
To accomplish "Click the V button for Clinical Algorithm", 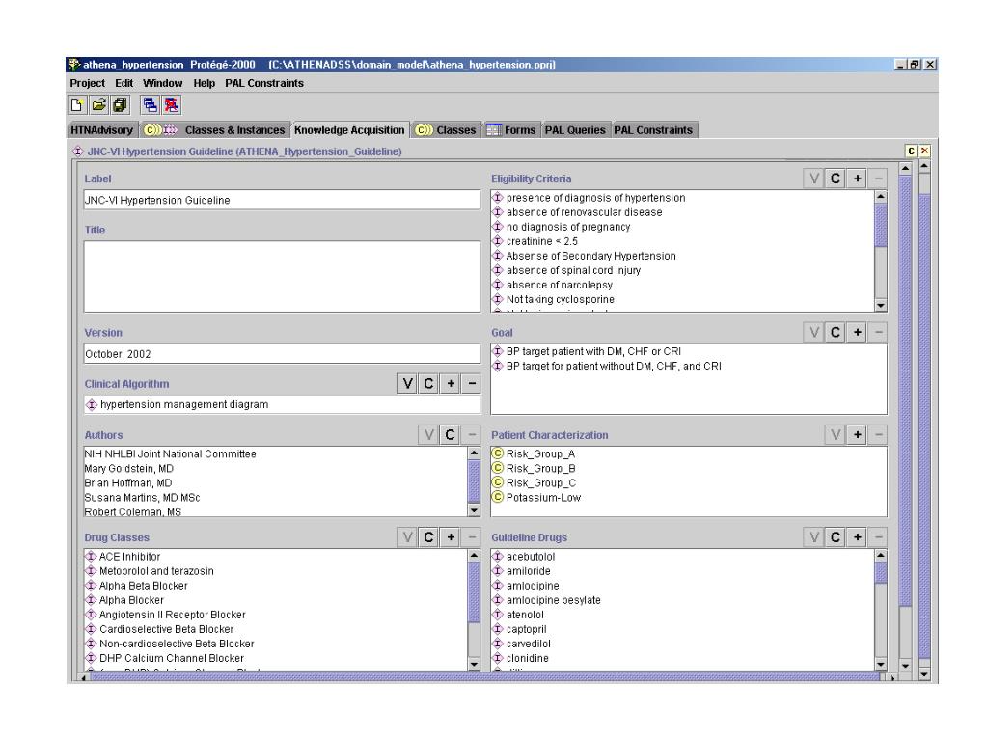I will tap(408, 383).
